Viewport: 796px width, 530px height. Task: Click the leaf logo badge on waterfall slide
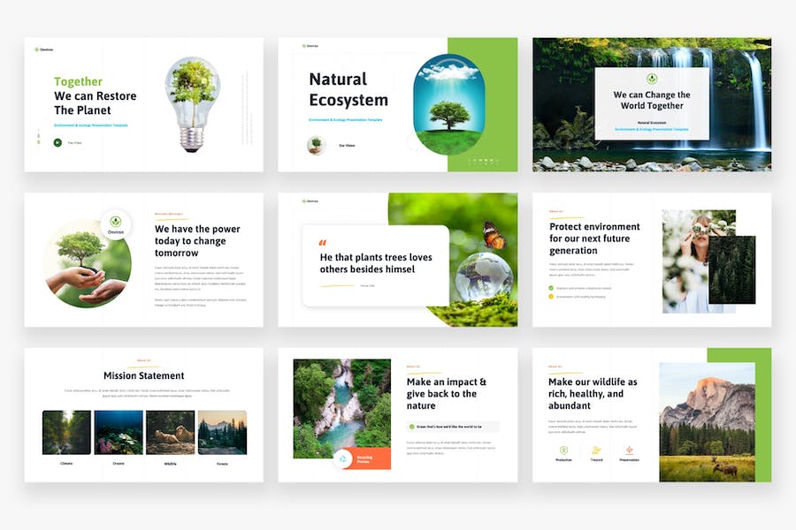pos(652,78)
